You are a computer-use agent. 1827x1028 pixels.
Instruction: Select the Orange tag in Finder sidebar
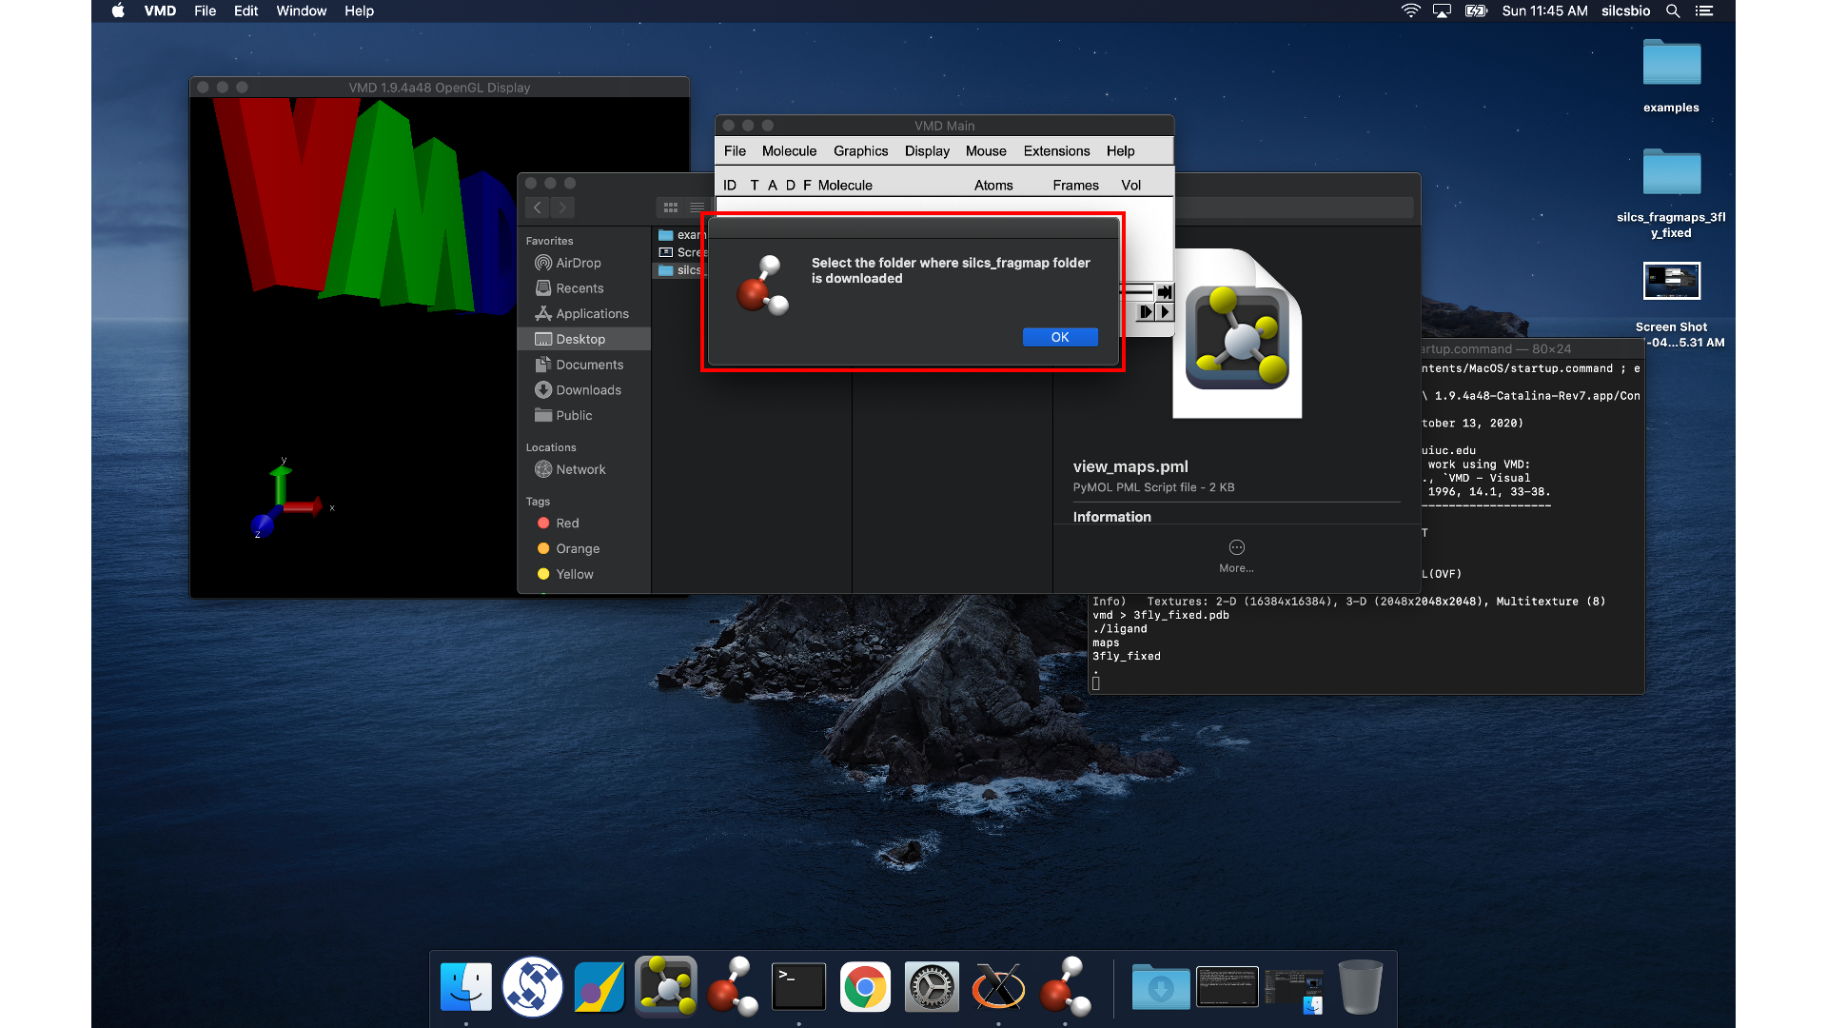pos(584,548)
